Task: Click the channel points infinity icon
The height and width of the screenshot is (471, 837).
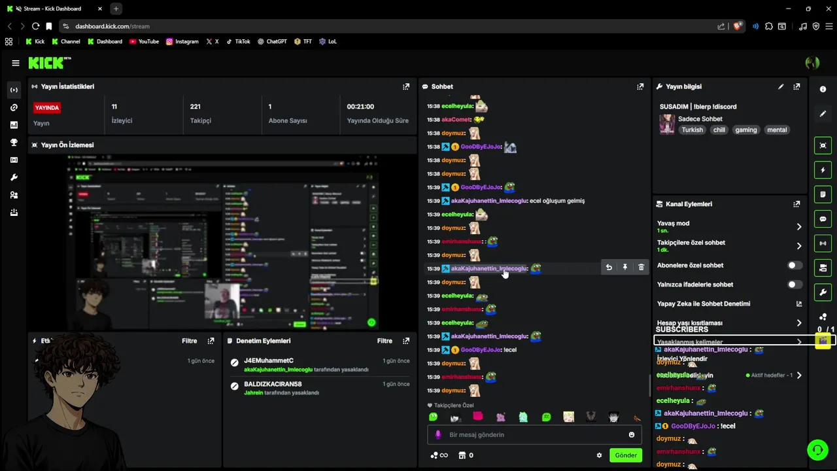Action: tap(439, 455)
